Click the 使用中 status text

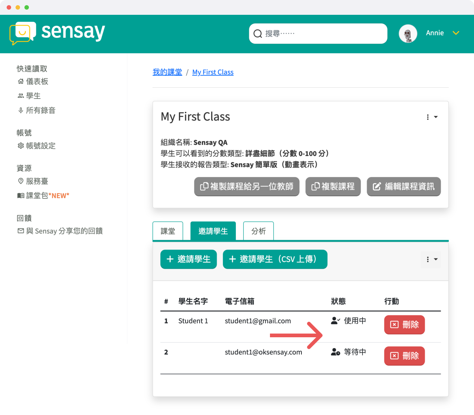(355, 321)
